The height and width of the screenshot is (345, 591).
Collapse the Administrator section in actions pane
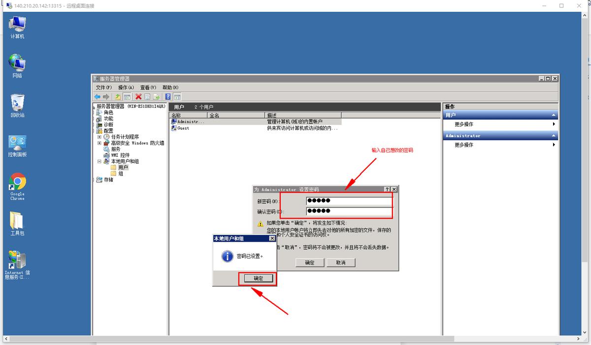coord(554,136)
